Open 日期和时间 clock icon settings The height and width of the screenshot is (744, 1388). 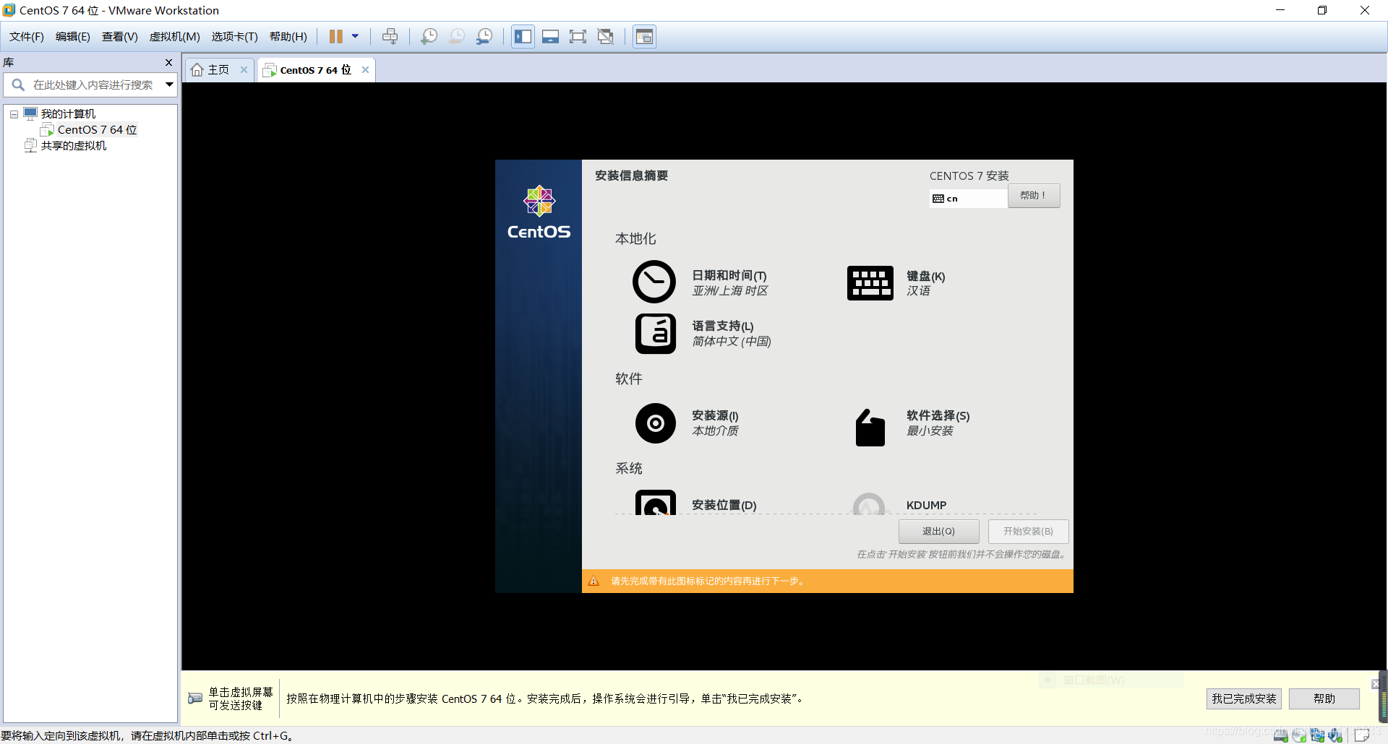click(654, 282)
